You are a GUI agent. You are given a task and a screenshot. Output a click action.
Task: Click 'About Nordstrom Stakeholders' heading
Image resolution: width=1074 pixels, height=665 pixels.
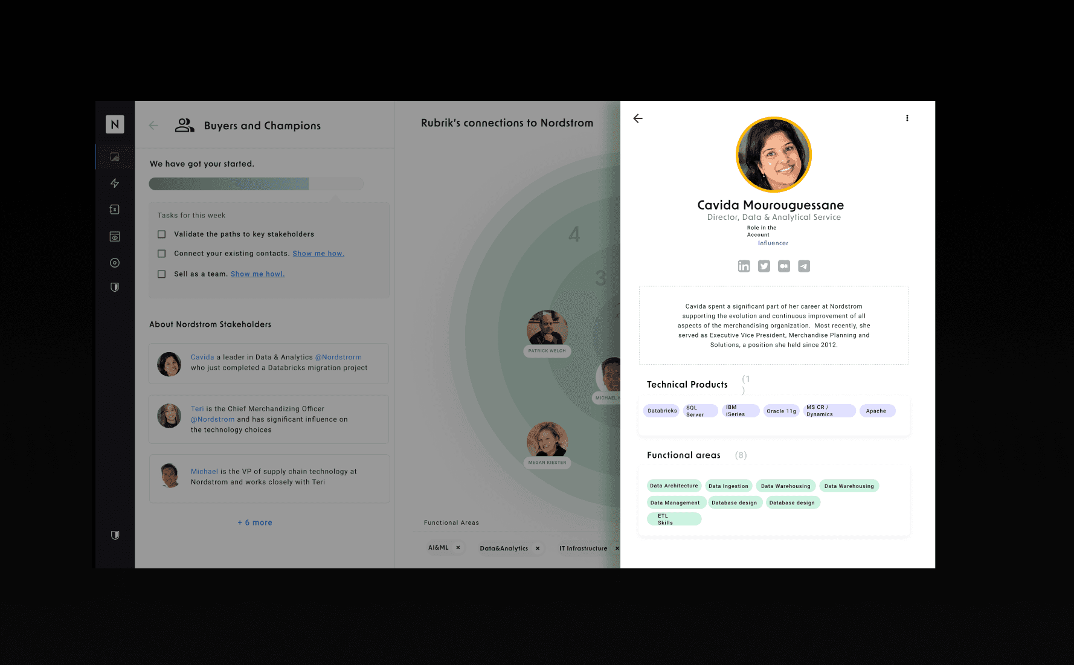click(210, 324)
